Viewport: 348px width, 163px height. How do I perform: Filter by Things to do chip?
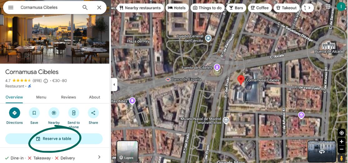pos(207,8)
